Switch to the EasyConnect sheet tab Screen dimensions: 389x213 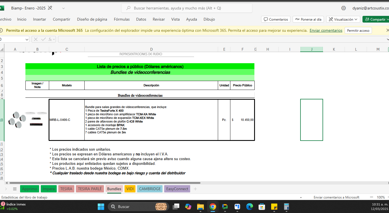coord(177,189)
